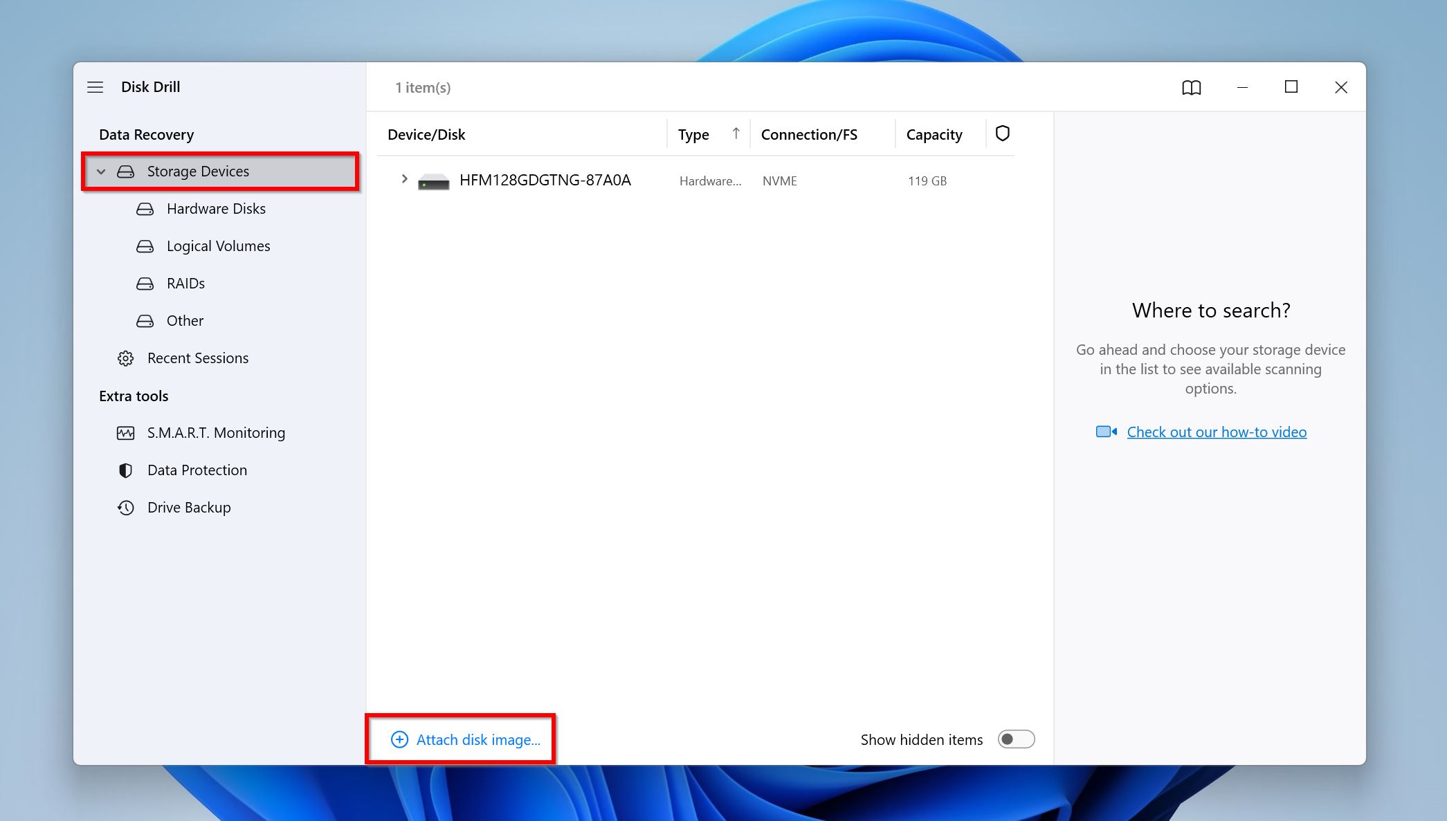
Task: Click the hamburger menu button top-left
Action: click(94, 86)
